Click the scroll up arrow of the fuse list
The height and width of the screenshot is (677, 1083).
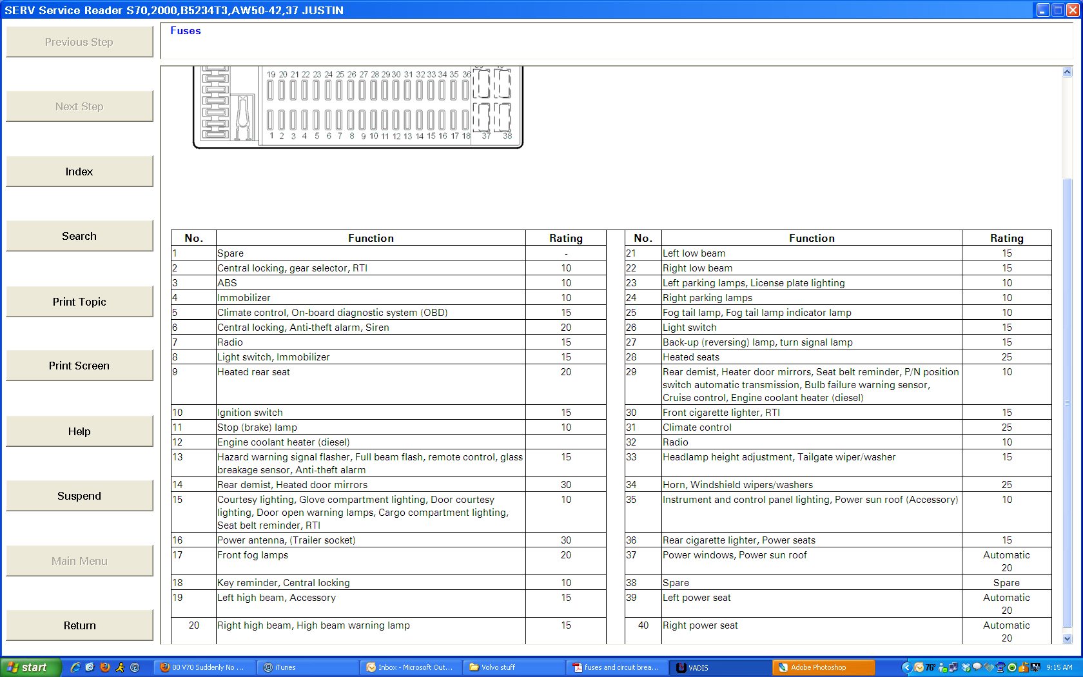click(1067, 72)
